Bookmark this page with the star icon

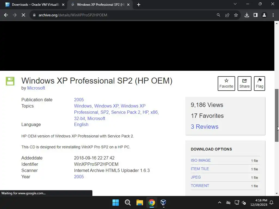point(236,15)
